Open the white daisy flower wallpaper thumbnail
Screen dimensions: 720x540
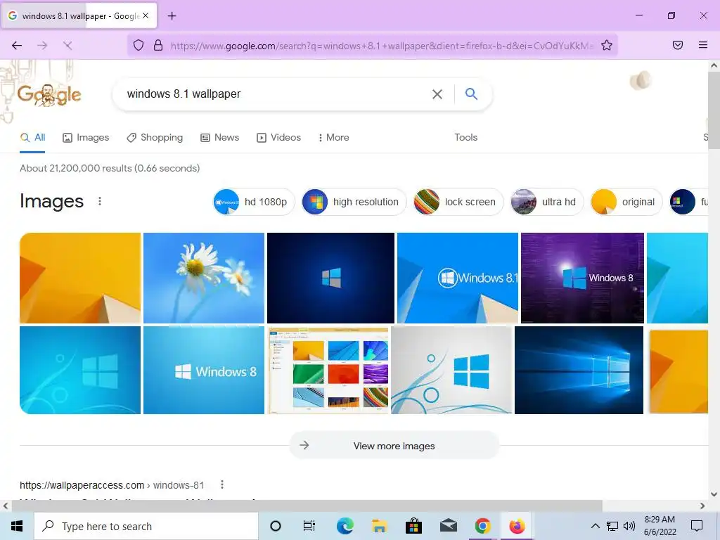[x=203, y=278]
